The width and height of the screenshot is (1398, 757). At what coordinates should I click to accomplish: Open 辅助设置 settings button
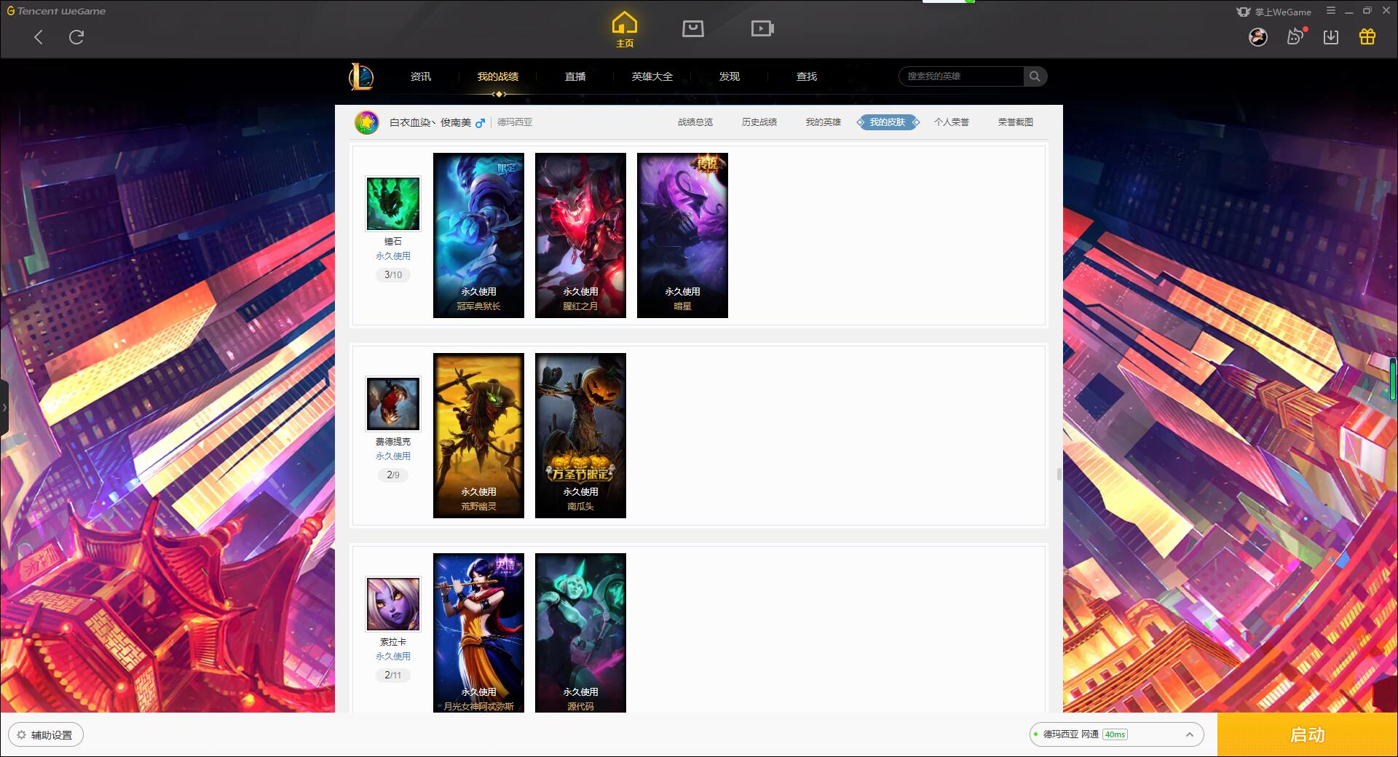[46, 735]
